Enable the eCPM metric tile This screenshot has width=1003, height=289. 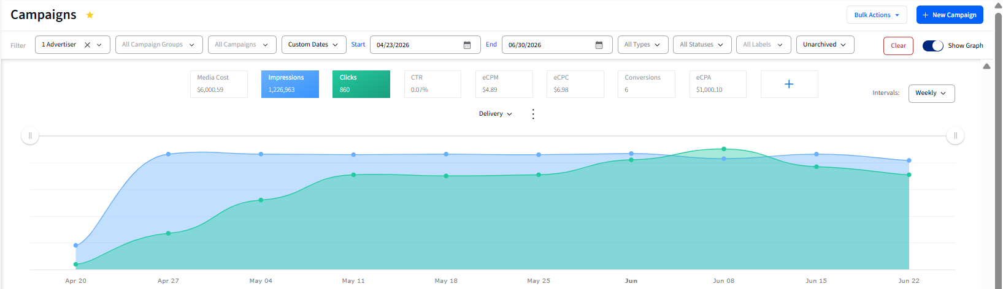tap(504, 84)
